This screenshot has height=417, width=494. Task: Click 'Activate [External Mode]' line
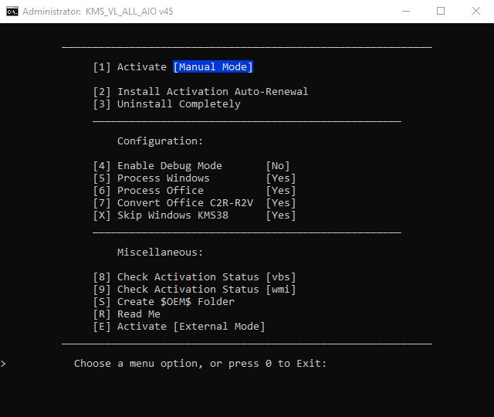(x=179, y=326)
